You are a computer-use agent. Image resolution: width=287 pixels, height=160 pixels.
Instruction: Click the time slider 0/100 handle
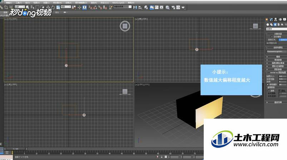click(16, 149)
